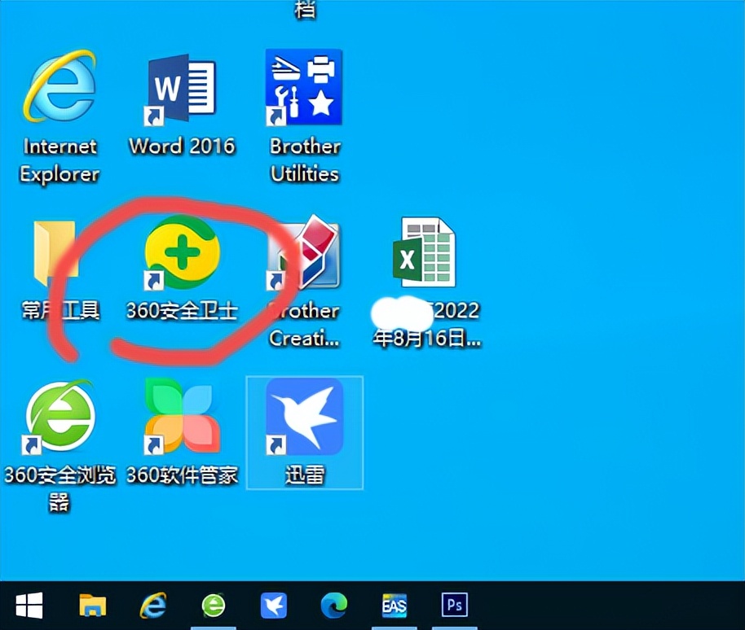
Task: Open the EAS application in the taskbar
Action: click(x=395, y=606)
